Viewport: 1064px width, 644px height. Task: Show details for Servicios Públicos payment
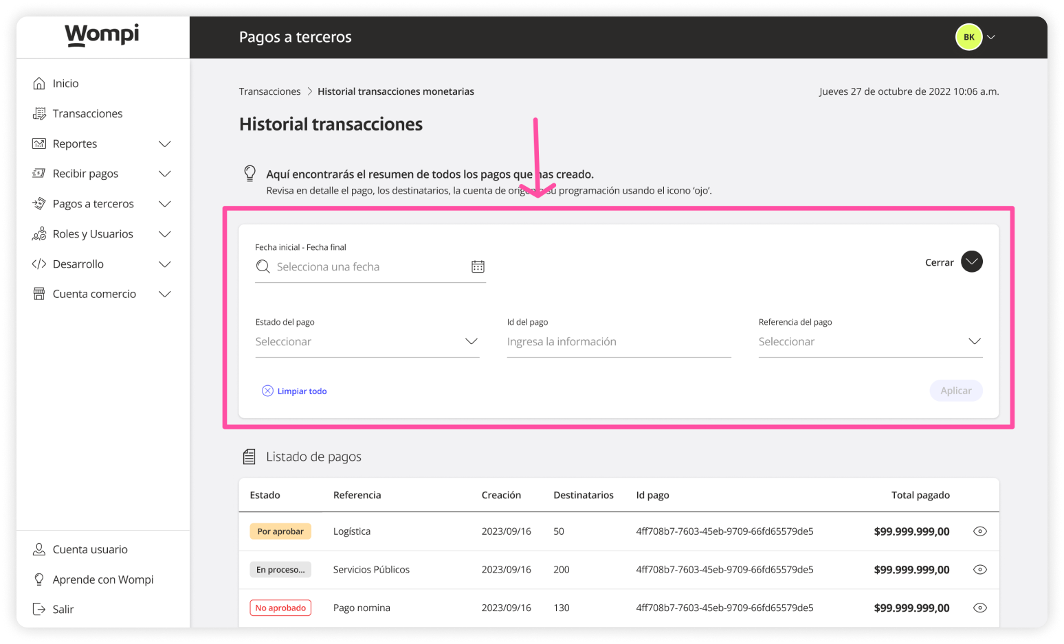(x=980, y=570)
